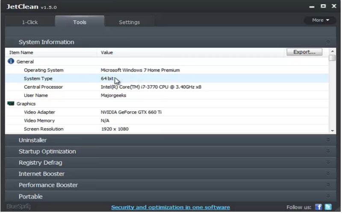Viewport: 342px width, 213px height.
Task: Click the General info icon
Action: click(x=11, y=61)
